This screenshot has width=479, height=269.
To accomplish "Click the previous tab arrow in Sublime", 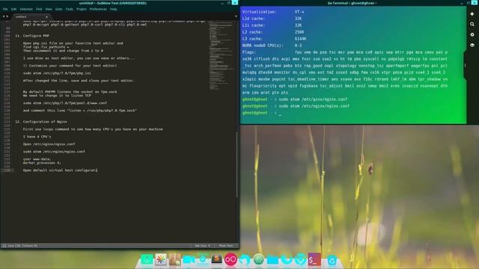I will click(4, 16).
